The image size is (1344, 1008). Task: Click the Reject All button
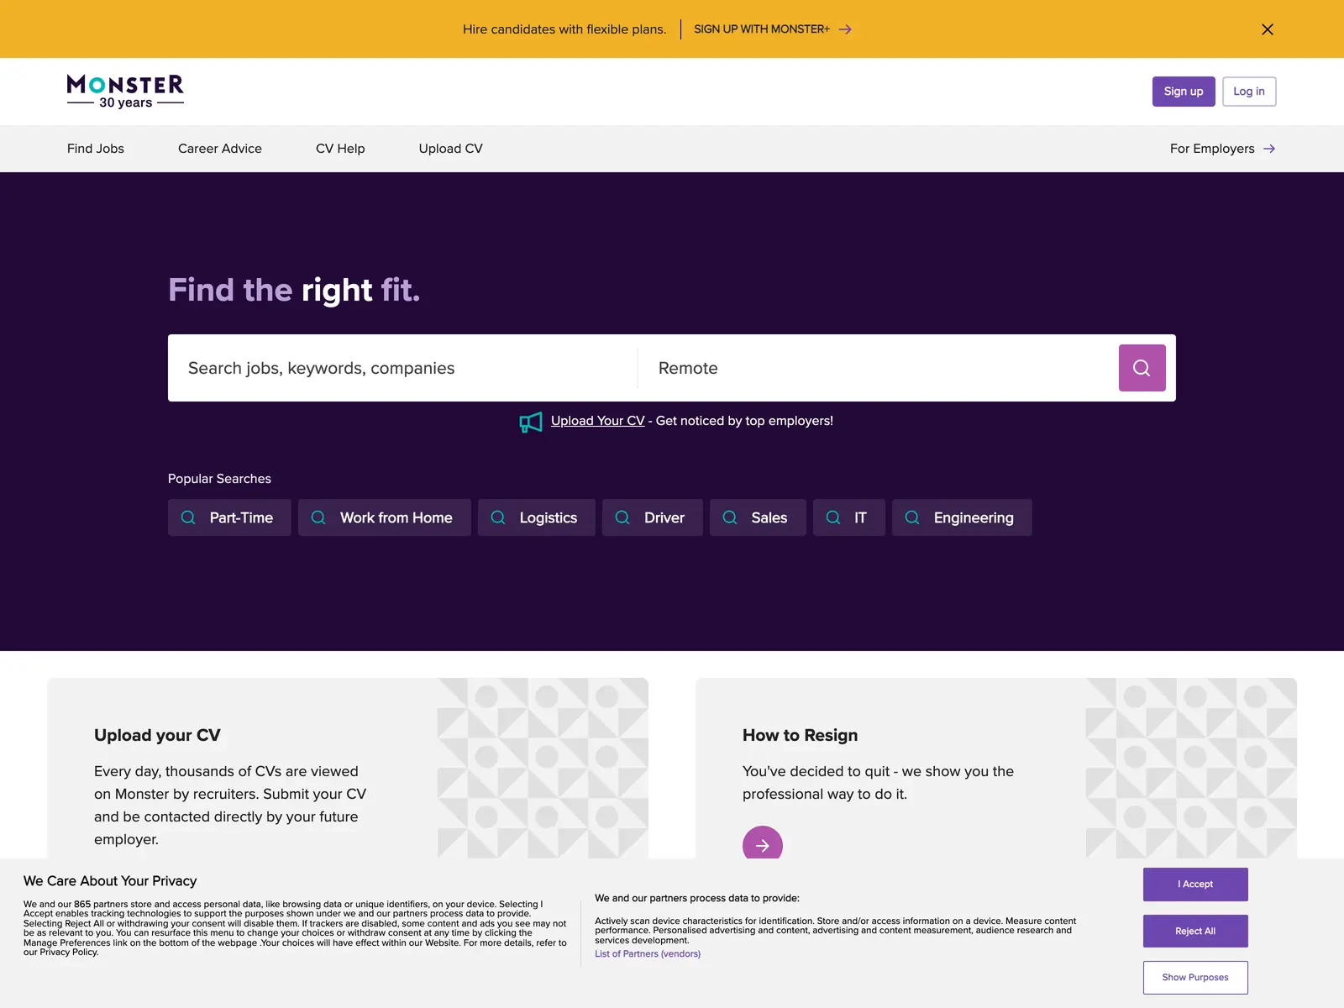[1195, 931]
